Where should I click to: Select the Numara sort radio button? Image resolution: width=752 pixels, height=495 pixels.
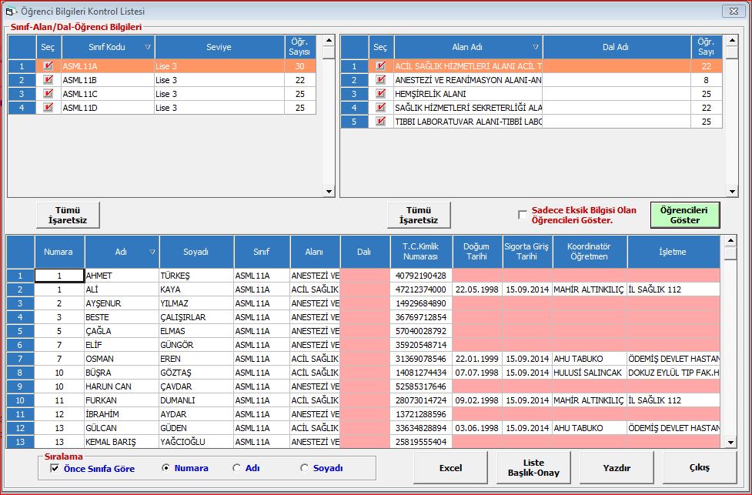tap(165, 468)
